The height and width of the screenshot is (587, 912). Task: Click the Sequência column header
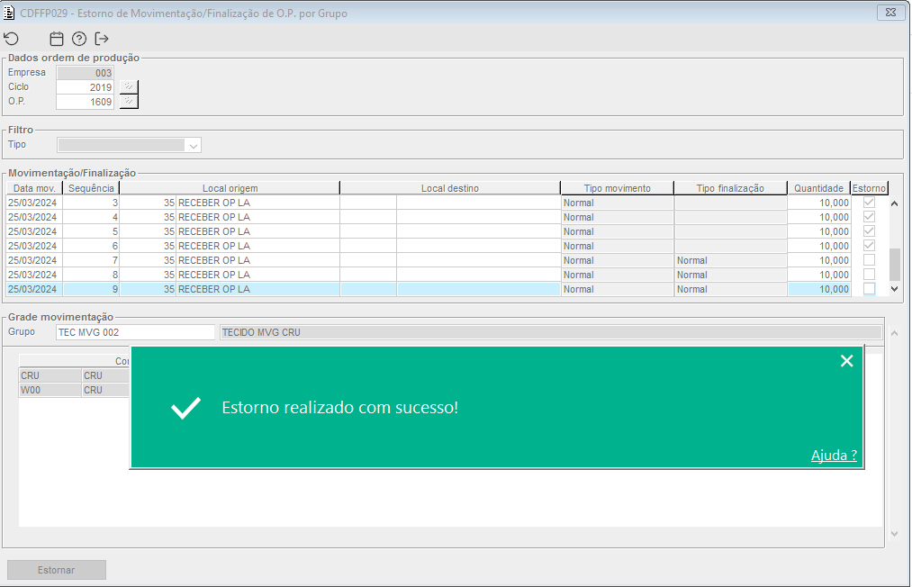pyautogui.click(x=91, y=188)
